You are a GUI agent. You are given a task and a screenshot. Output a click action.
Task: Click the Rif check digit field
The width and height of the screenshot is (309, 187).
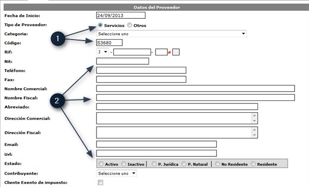pyautogui.click(x=161, y=52)
